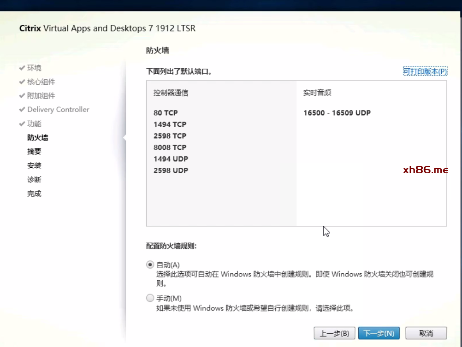Cancel the installer with 取消

coord(426,333)
